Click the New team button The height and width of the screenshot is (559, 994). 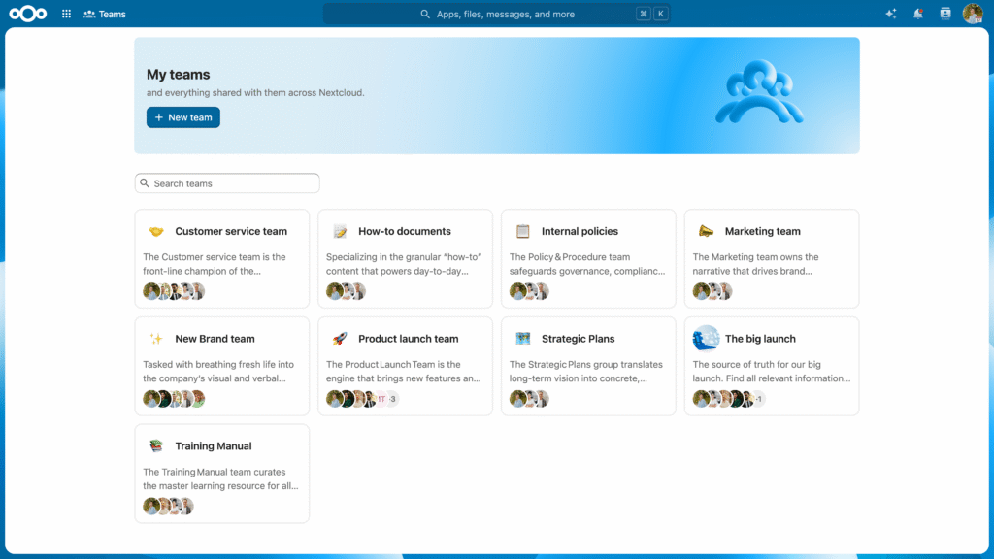(x=183, y=117)
